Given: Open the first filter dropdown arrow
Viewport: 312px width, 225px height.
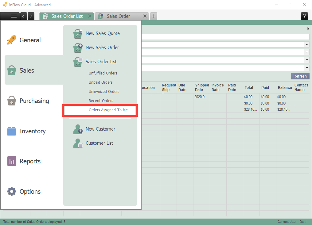Looking at the screenshot, I should [307, 44].
